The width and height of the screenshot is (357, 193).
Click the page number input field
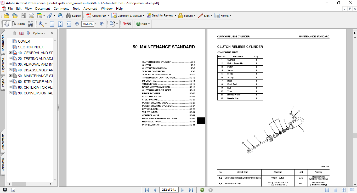point(169,190)
